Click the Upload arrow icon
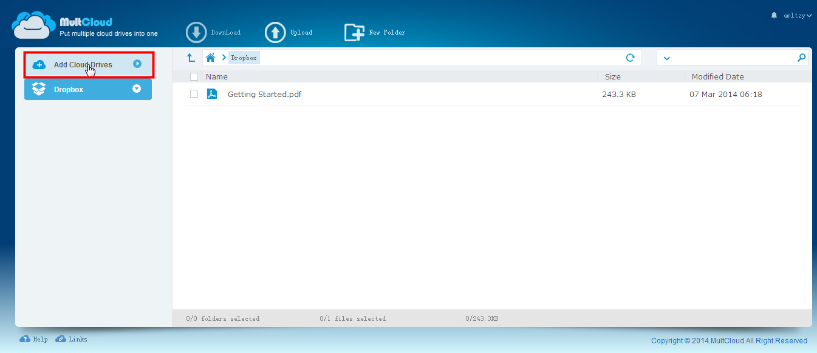This screenshot has height=353, width=817. [x=275, y=32]
